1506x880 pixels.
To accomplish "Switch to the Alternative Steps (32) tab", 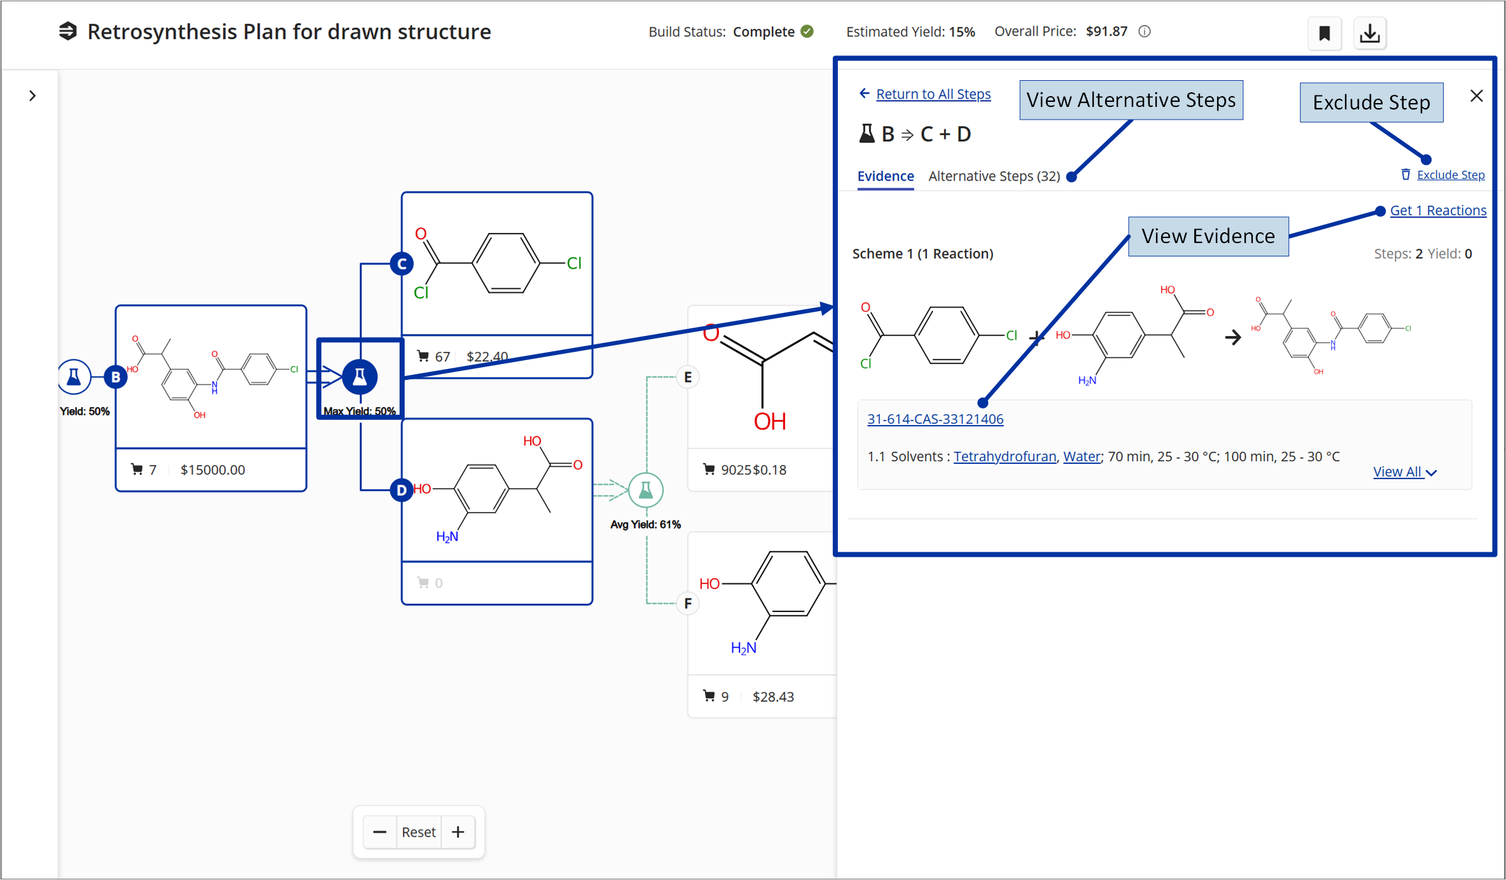I will (x=994, y=176).
